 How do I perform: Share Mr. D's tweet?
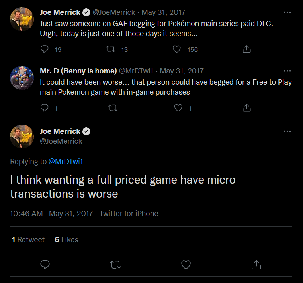point(246,108)
